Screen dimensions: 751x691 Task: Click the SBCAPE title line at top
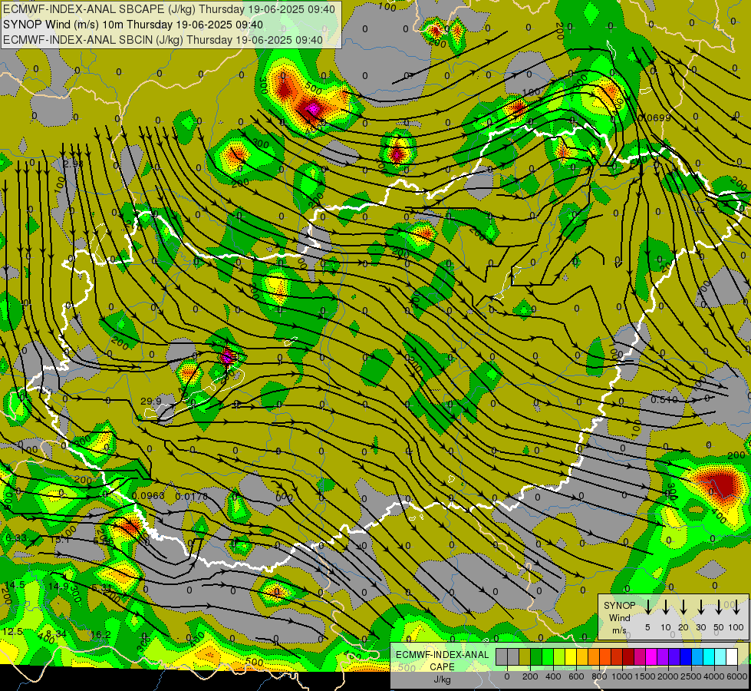click(x=169, y=9)
